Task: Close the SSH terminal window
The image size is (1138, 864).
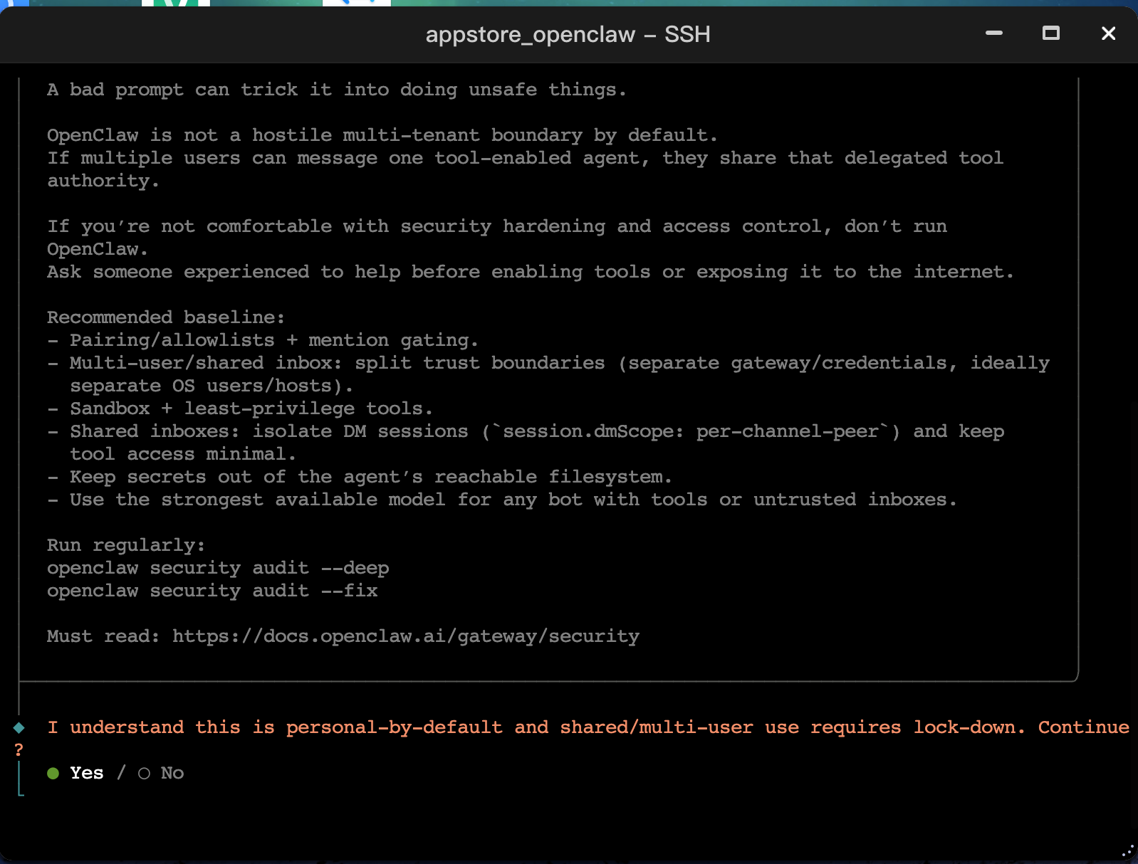Action: (1107, 33)
